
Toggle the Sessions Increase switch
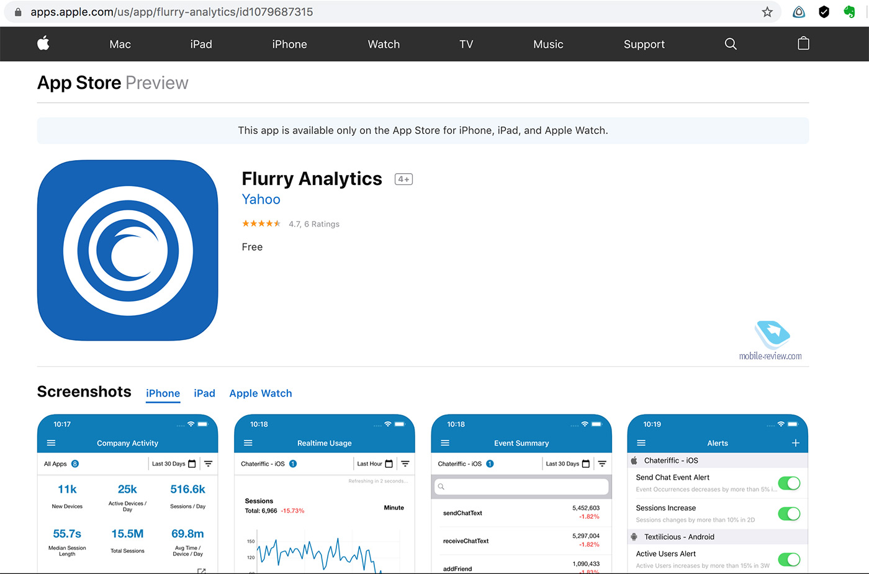click(789, 514)
